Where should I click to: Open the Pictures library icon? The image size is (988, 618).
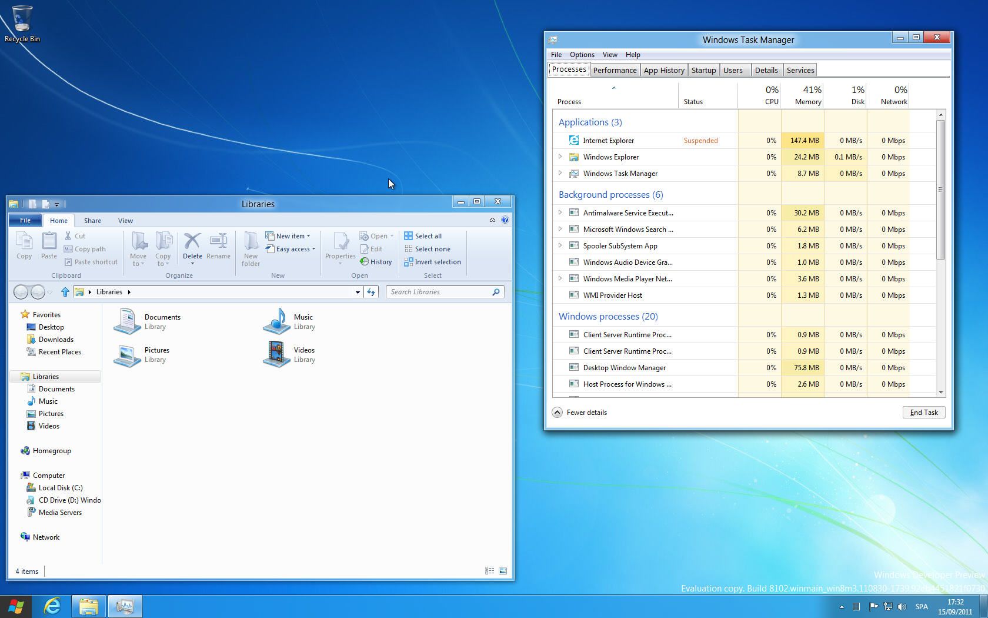pyautogui.click(x=126, y=354)
